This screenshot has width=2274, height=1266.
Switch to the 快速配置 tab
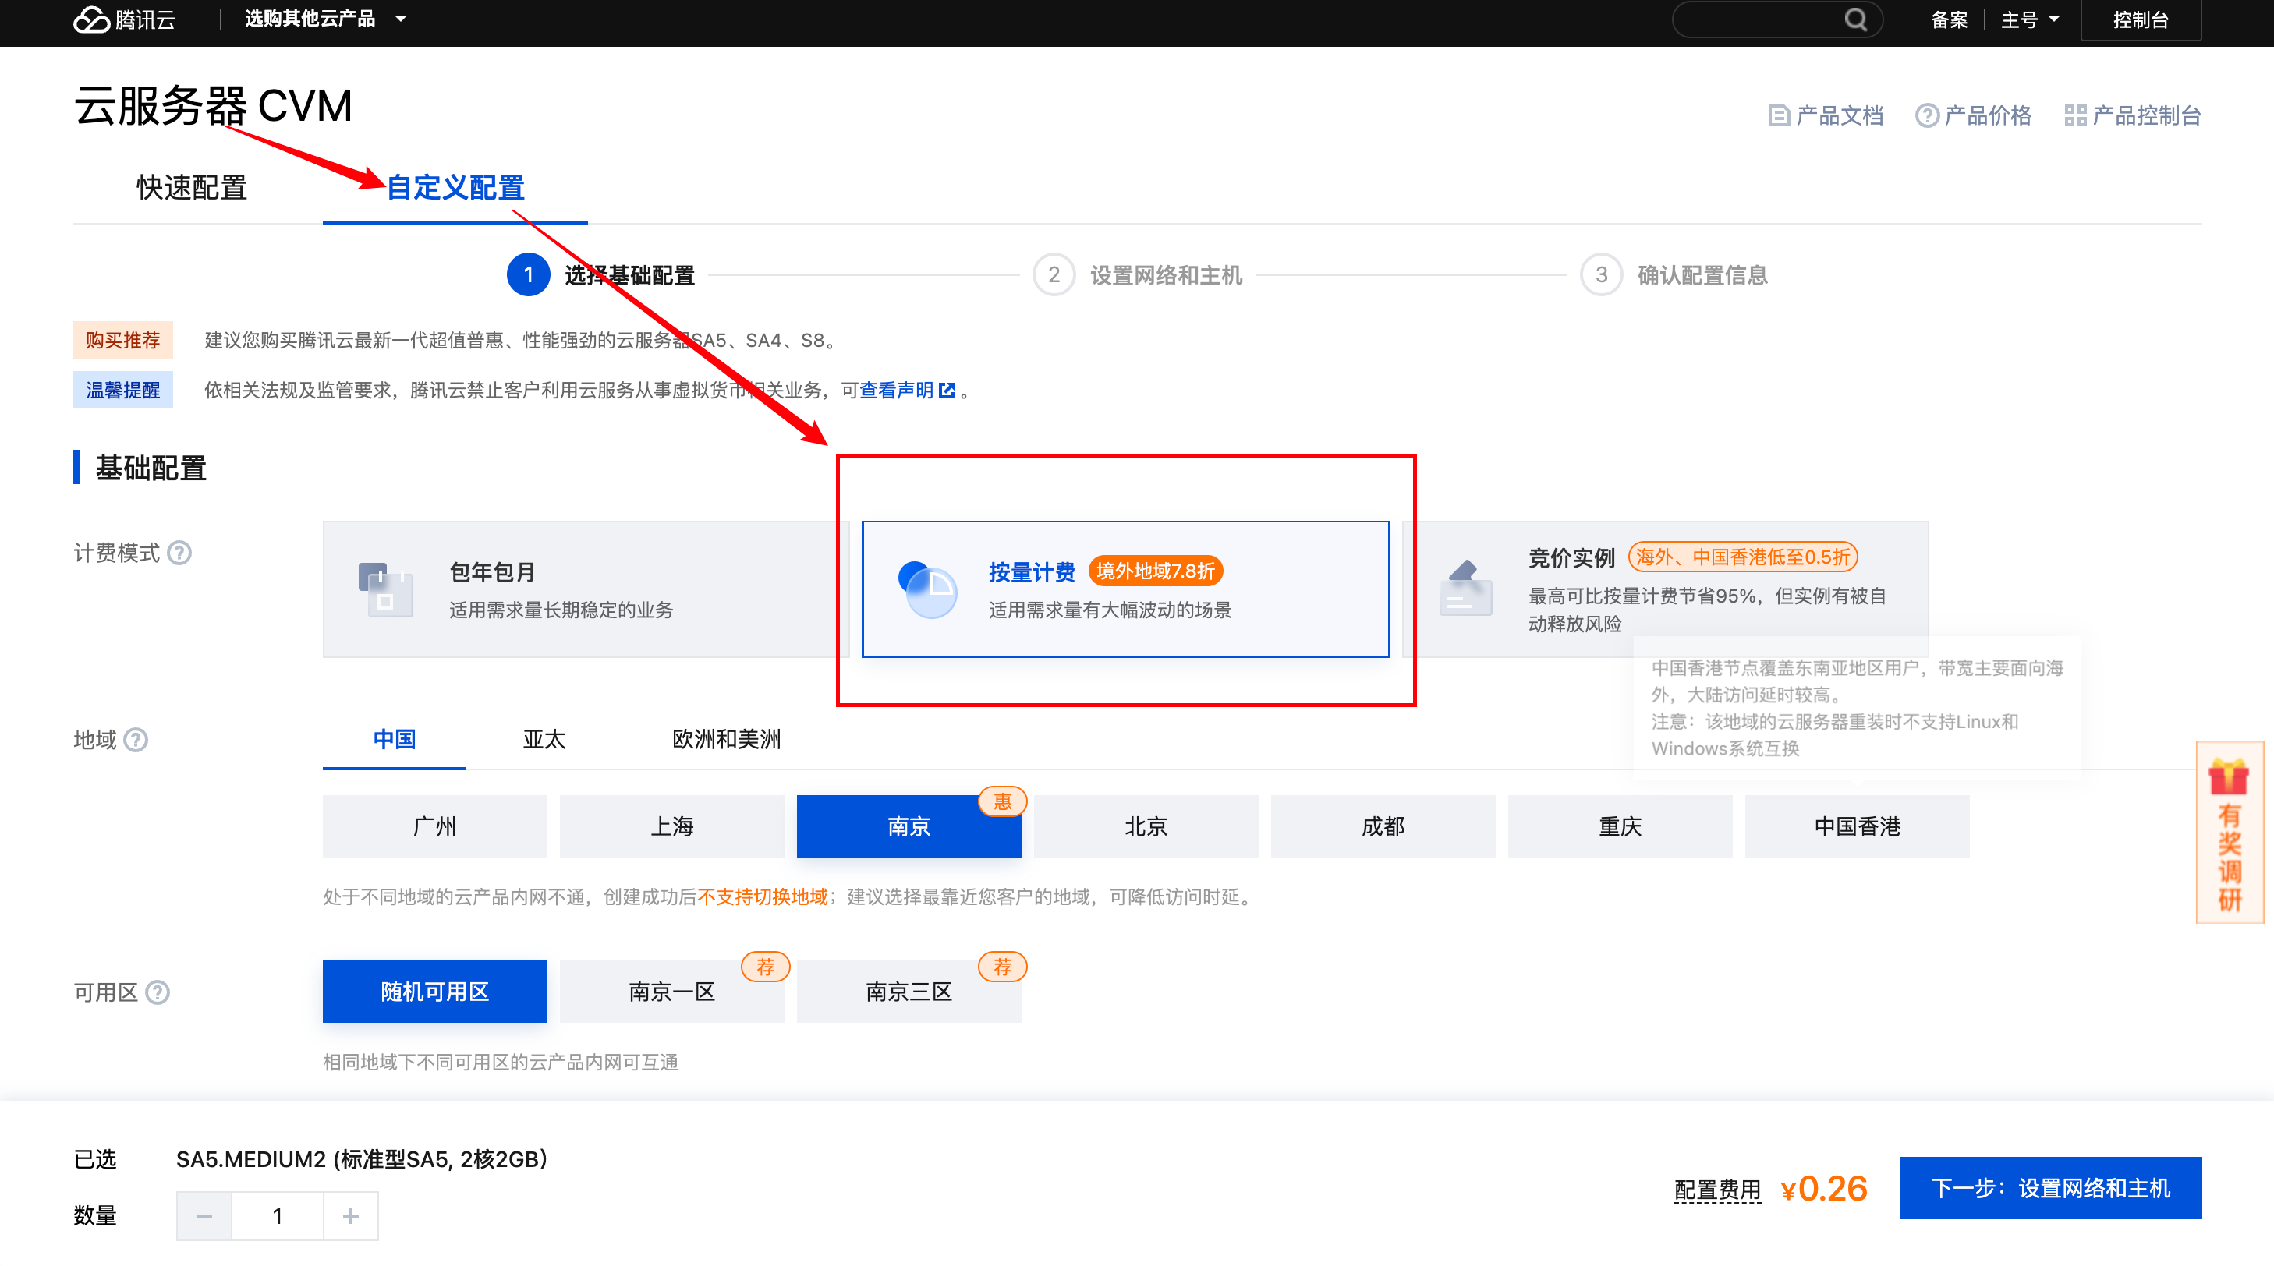(192, 188)
